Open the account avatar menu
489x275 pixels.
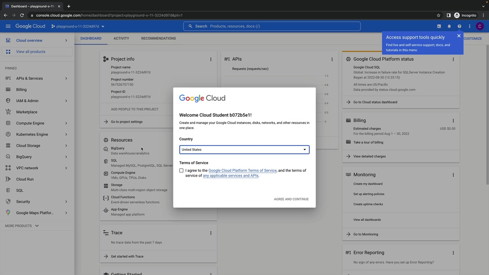coord(480,26)
